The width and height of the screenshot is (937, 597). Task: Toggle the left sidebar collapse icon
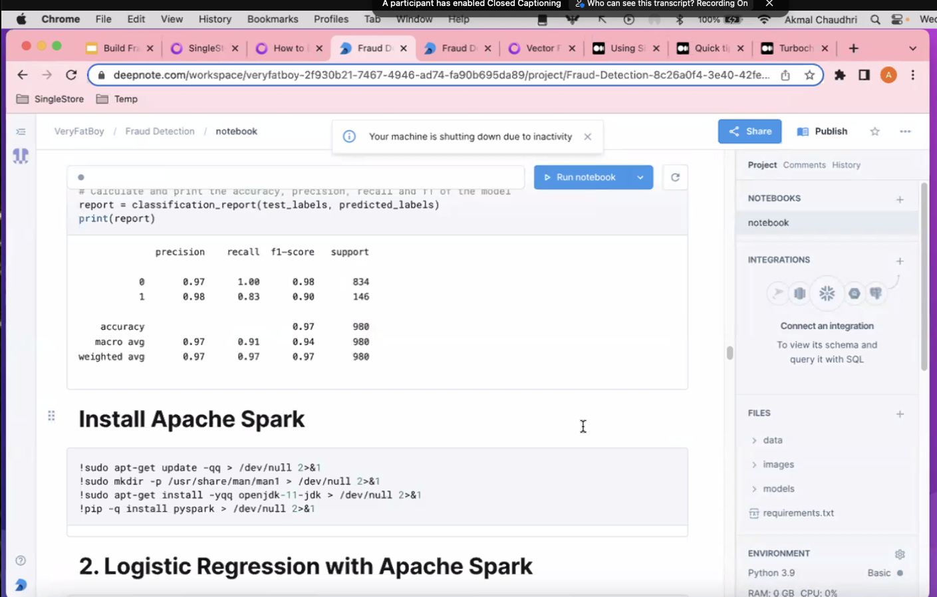[x=21, y=132]
